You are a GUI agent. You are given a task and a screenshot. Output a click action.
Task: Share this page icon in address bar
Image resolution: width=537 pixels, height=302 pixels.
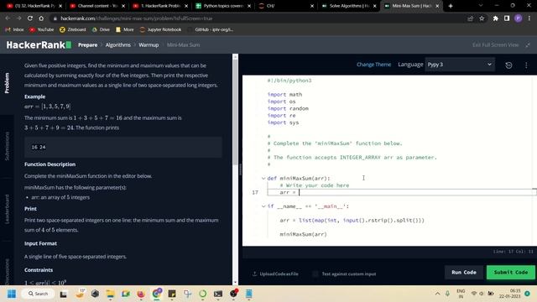coord(470,18)
